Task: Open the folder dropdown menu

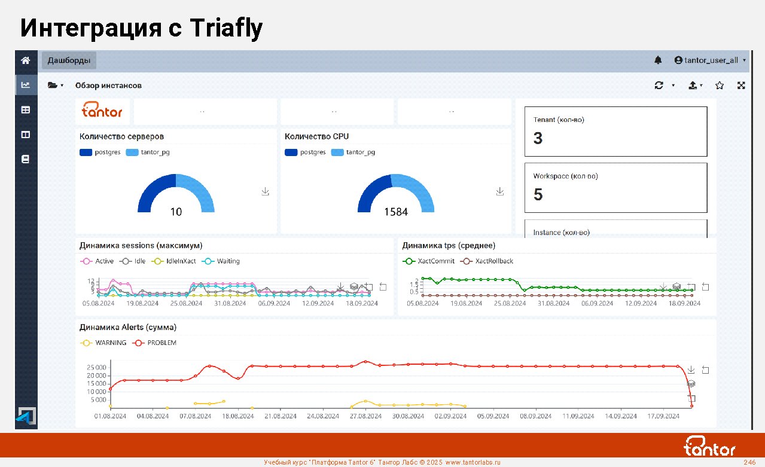Action: coord(55,86)
